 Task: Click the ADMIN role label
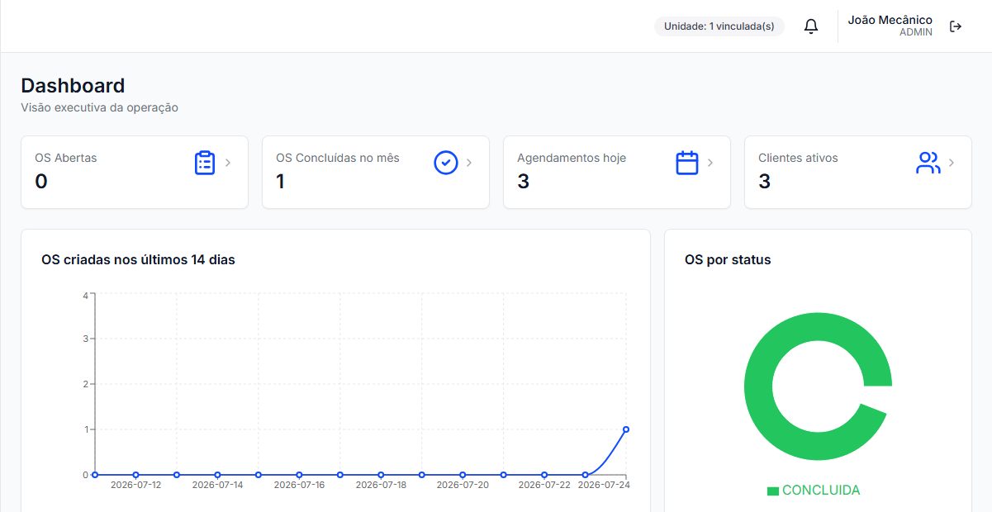916,32
